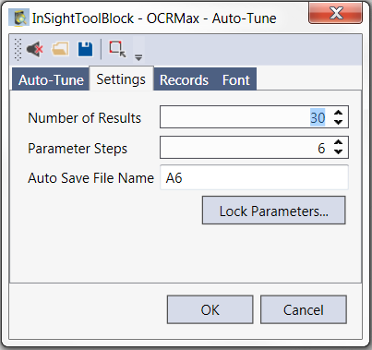The image size is (372, 350).
Task: Dismiss the dialog with Cancel
Action: pos(304,309)
